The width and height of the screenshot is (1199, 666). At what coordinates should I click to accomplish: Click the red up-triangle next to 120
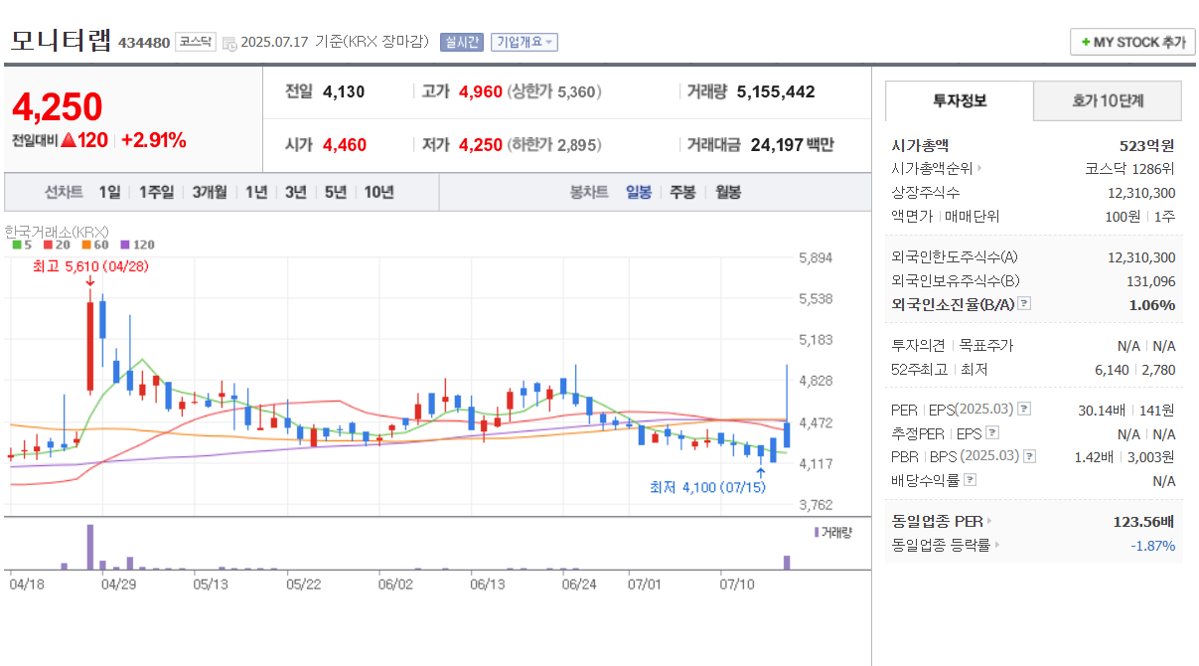click(69, 140)
